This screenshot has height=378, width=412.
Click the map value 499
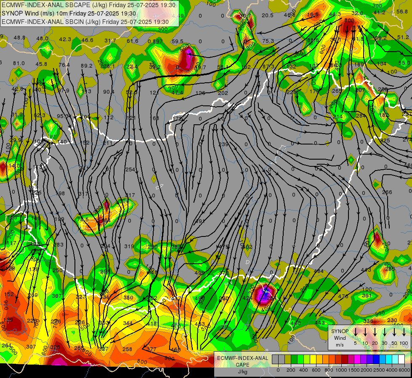pyautogui.click(x=199, y=273)
